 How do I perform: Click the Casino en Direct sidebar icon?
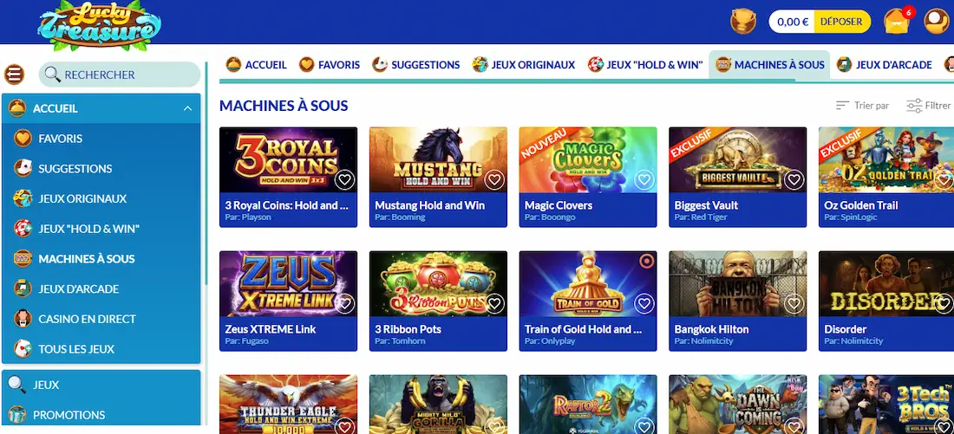click(23, 319)
